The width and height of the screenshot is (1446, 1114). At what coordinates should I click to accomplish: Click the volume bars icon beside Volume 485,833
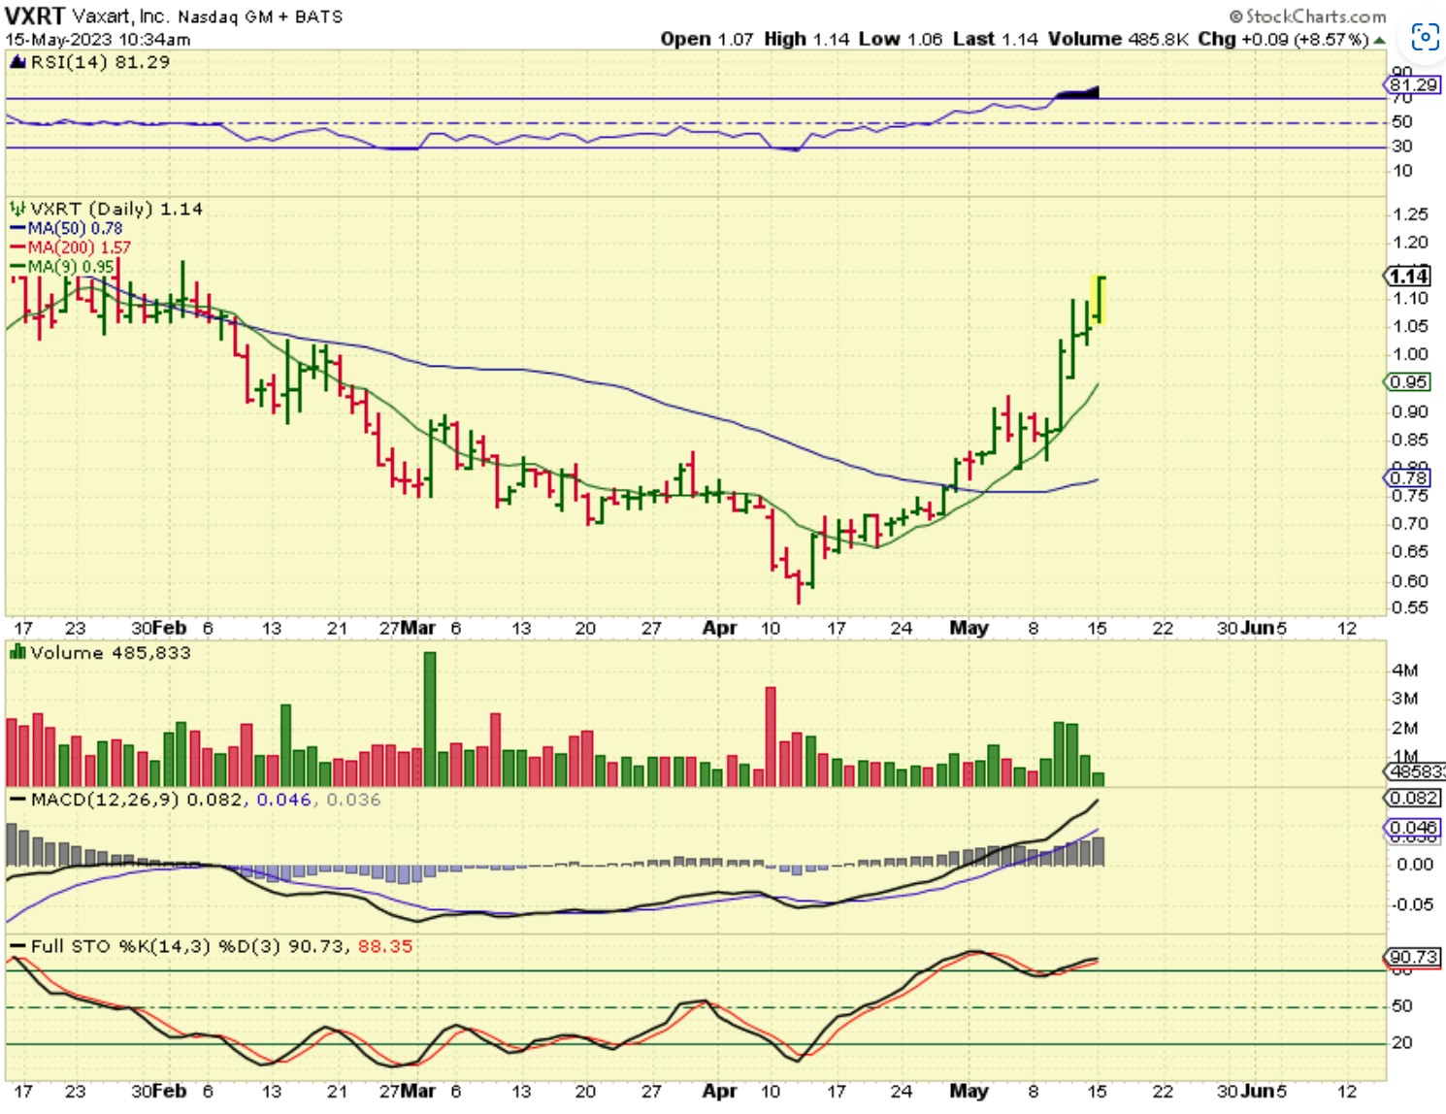tap(17, 652)
